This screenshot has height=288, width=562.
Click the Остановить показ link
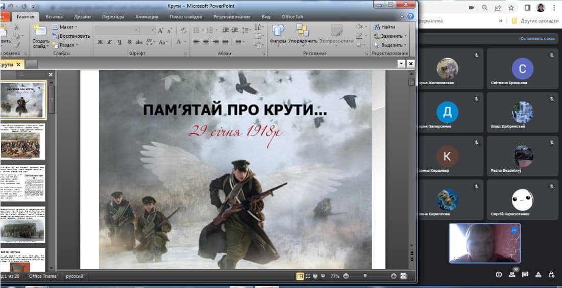tap(537, 38)
